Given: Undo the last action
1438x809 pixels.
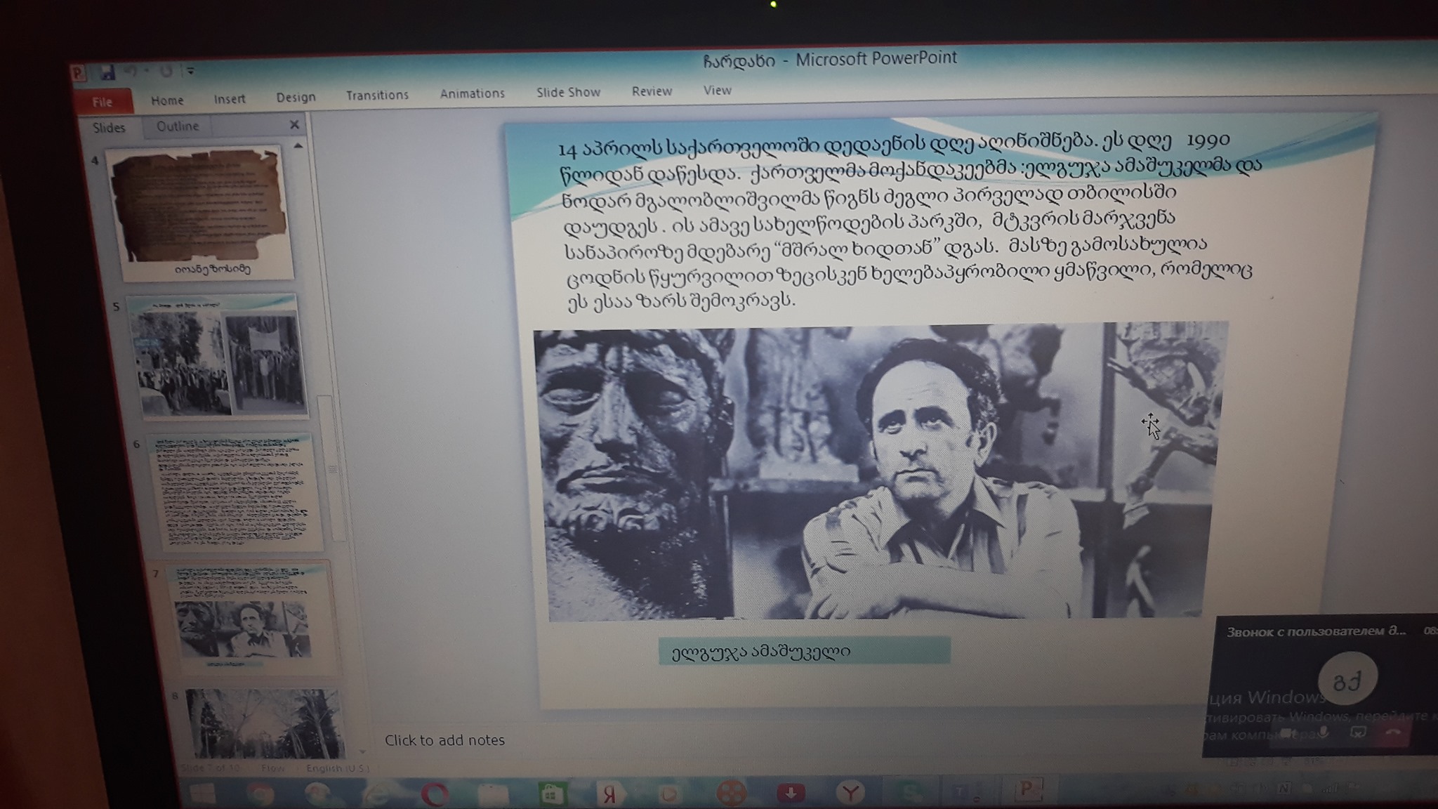Looking at the screenshot, I should 131,72.
